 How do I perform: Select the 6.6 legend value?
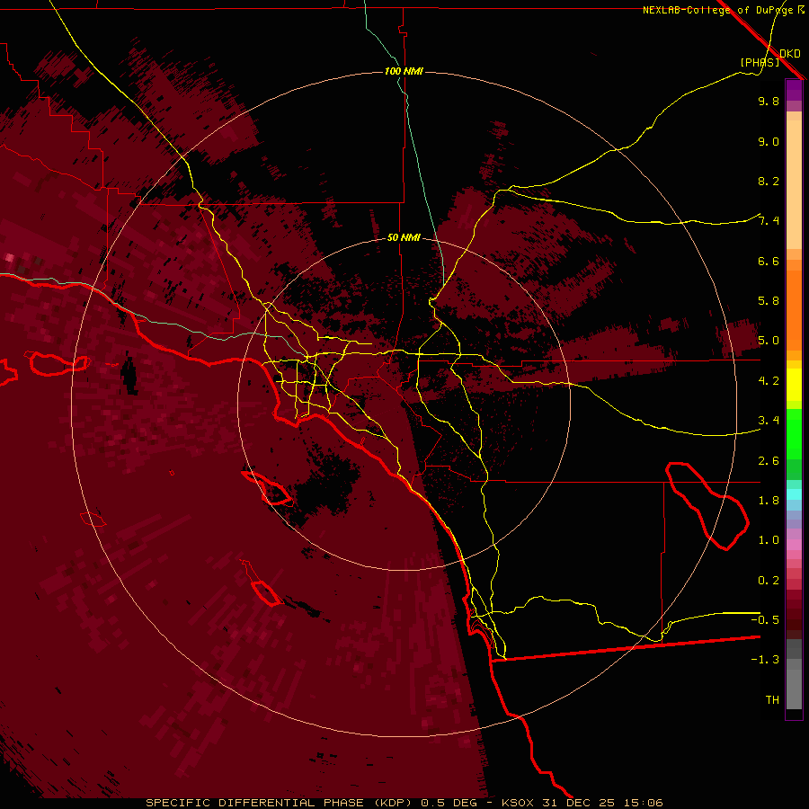[x=769, y=261]
